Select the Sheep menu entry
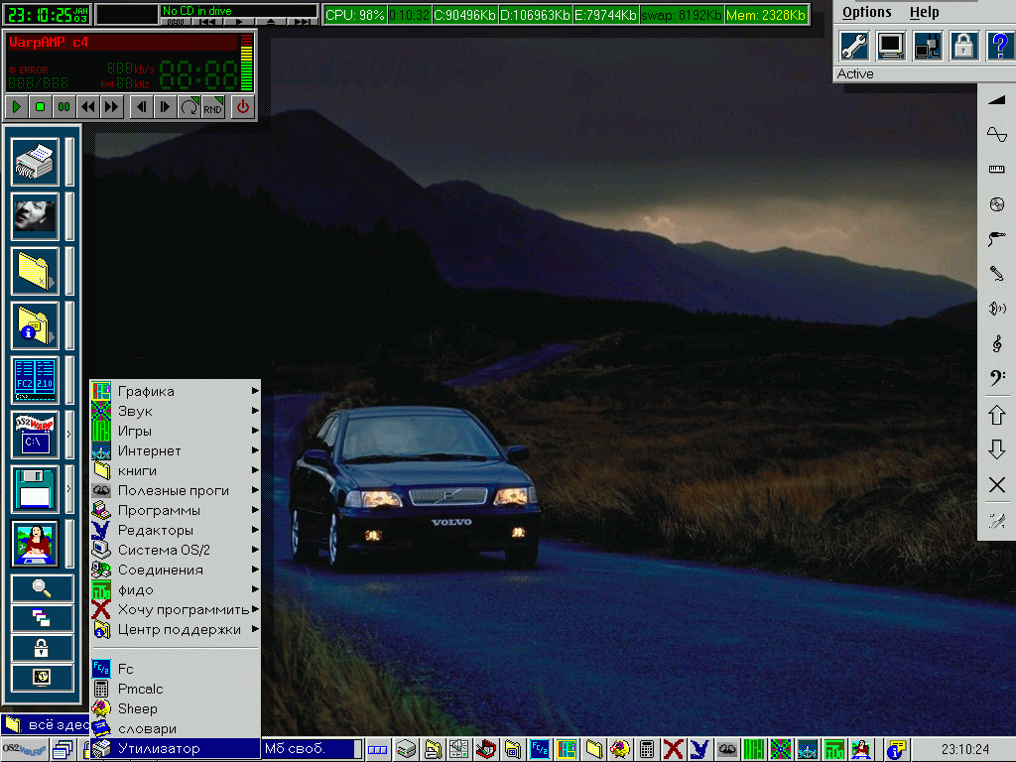This screenshot has height=762, width=1016. [175, 708]
